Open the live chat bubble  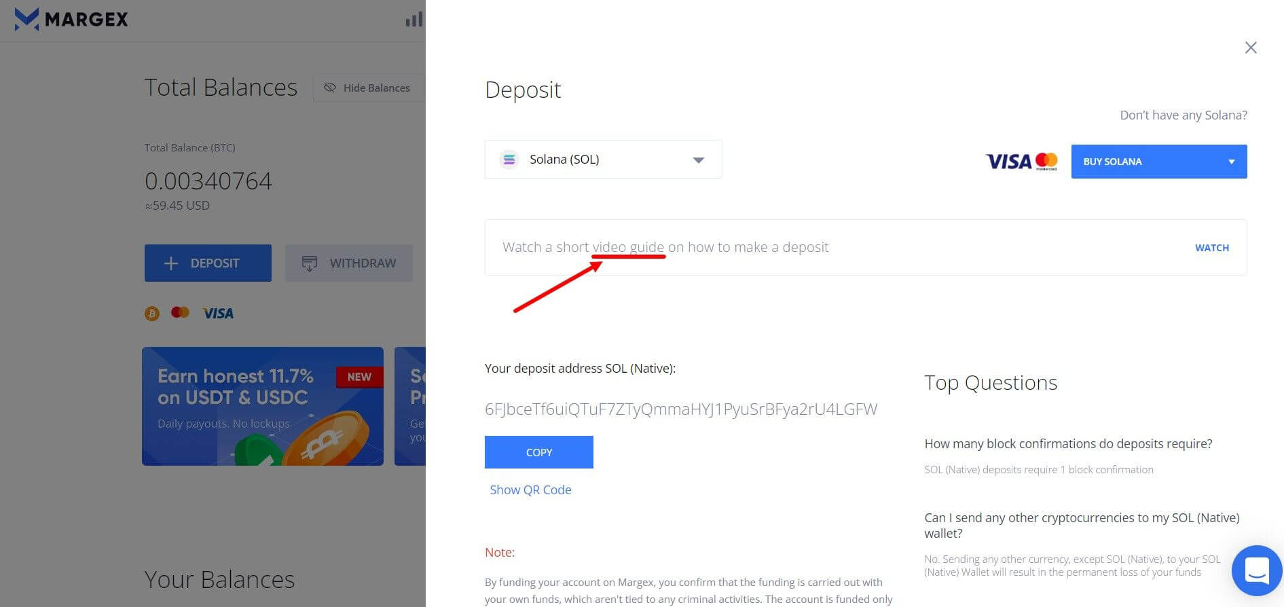(x=1257, y=570)
